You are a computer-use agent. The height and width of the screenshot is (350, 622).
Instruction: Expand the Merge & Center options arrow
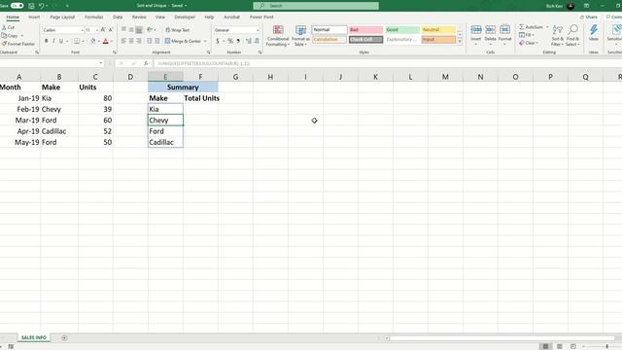[x=205, y=41]
